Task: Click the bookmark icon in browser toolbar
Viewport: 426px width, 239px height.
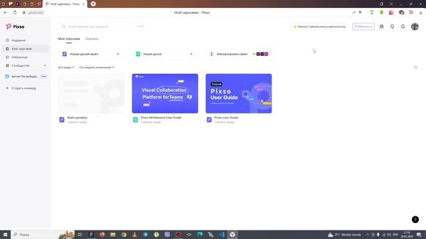Action: click(x=360, y=13)
